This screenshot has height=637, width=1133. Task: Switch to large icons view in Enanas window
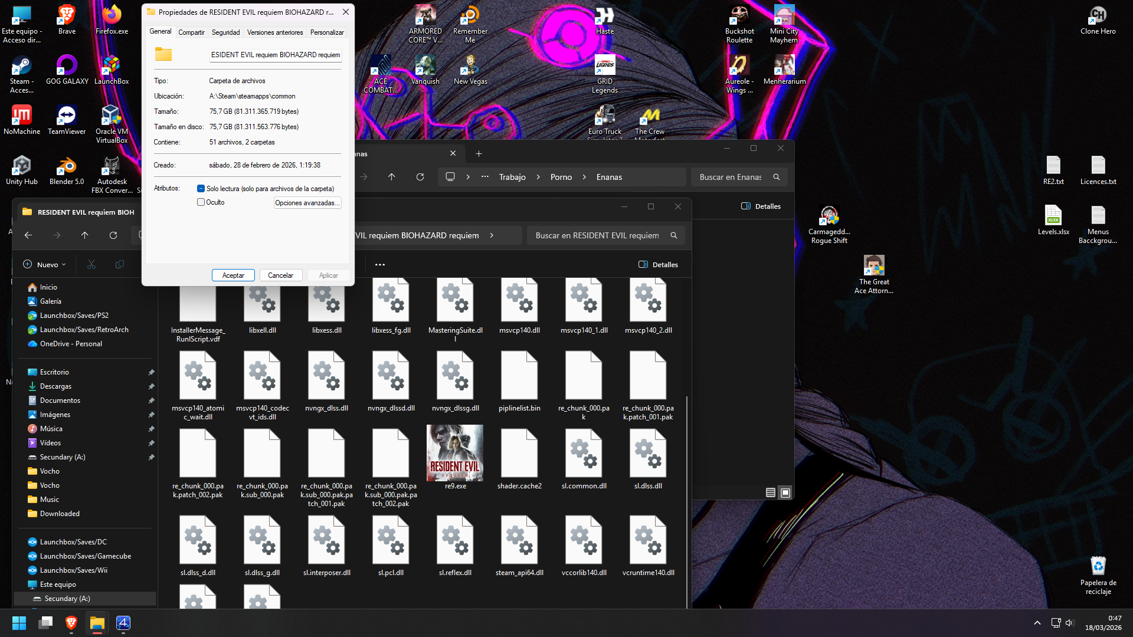click(x=785, y=492)
